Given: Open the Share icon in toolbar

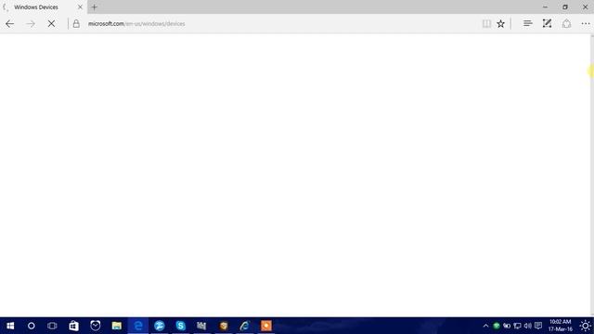Looking at the screenshot, I should tap(566, 23).
